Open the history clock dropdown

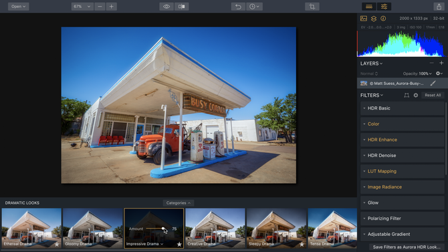click(x=254, y=7)
